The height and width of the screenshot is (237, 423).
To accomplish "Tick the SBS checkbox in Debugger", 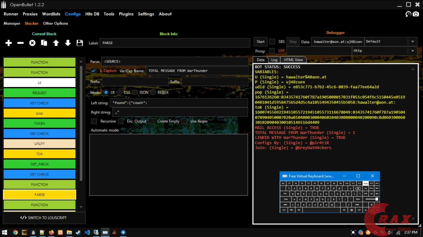I will point(272,42).
